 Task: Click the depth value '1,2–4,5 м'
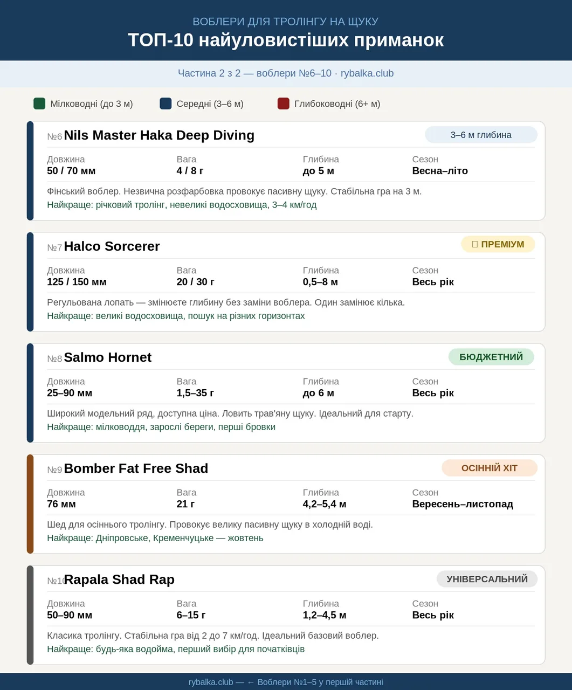[x=325, y=615]
